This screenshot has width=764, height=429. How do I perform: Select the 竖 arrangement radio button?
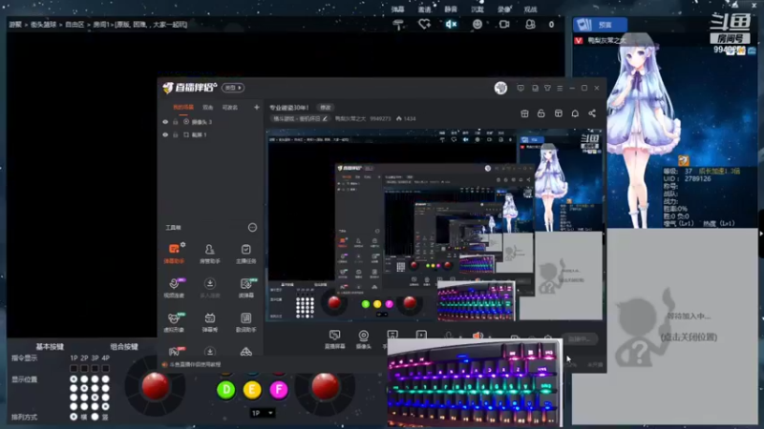[95, 417]
